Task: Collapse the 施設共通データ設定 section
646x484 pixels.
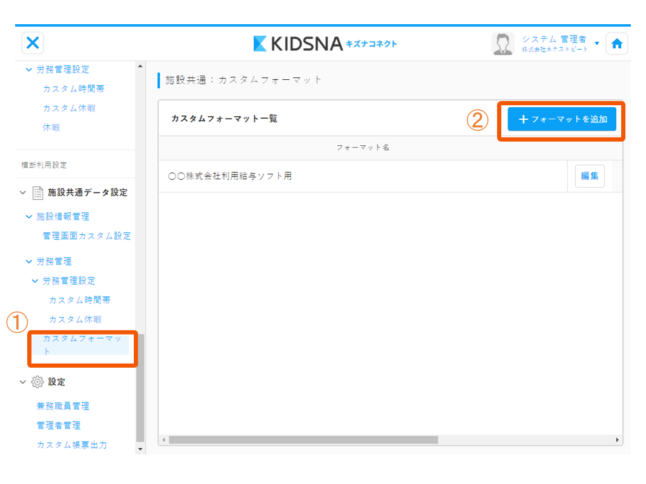Action: point(23,193)
